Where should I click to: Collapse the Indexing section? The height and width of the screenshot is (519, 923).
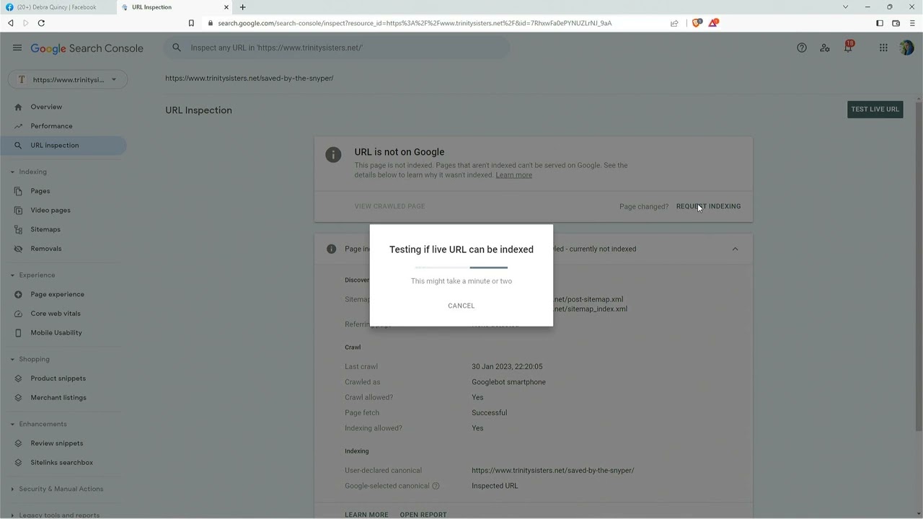point(12,172)
